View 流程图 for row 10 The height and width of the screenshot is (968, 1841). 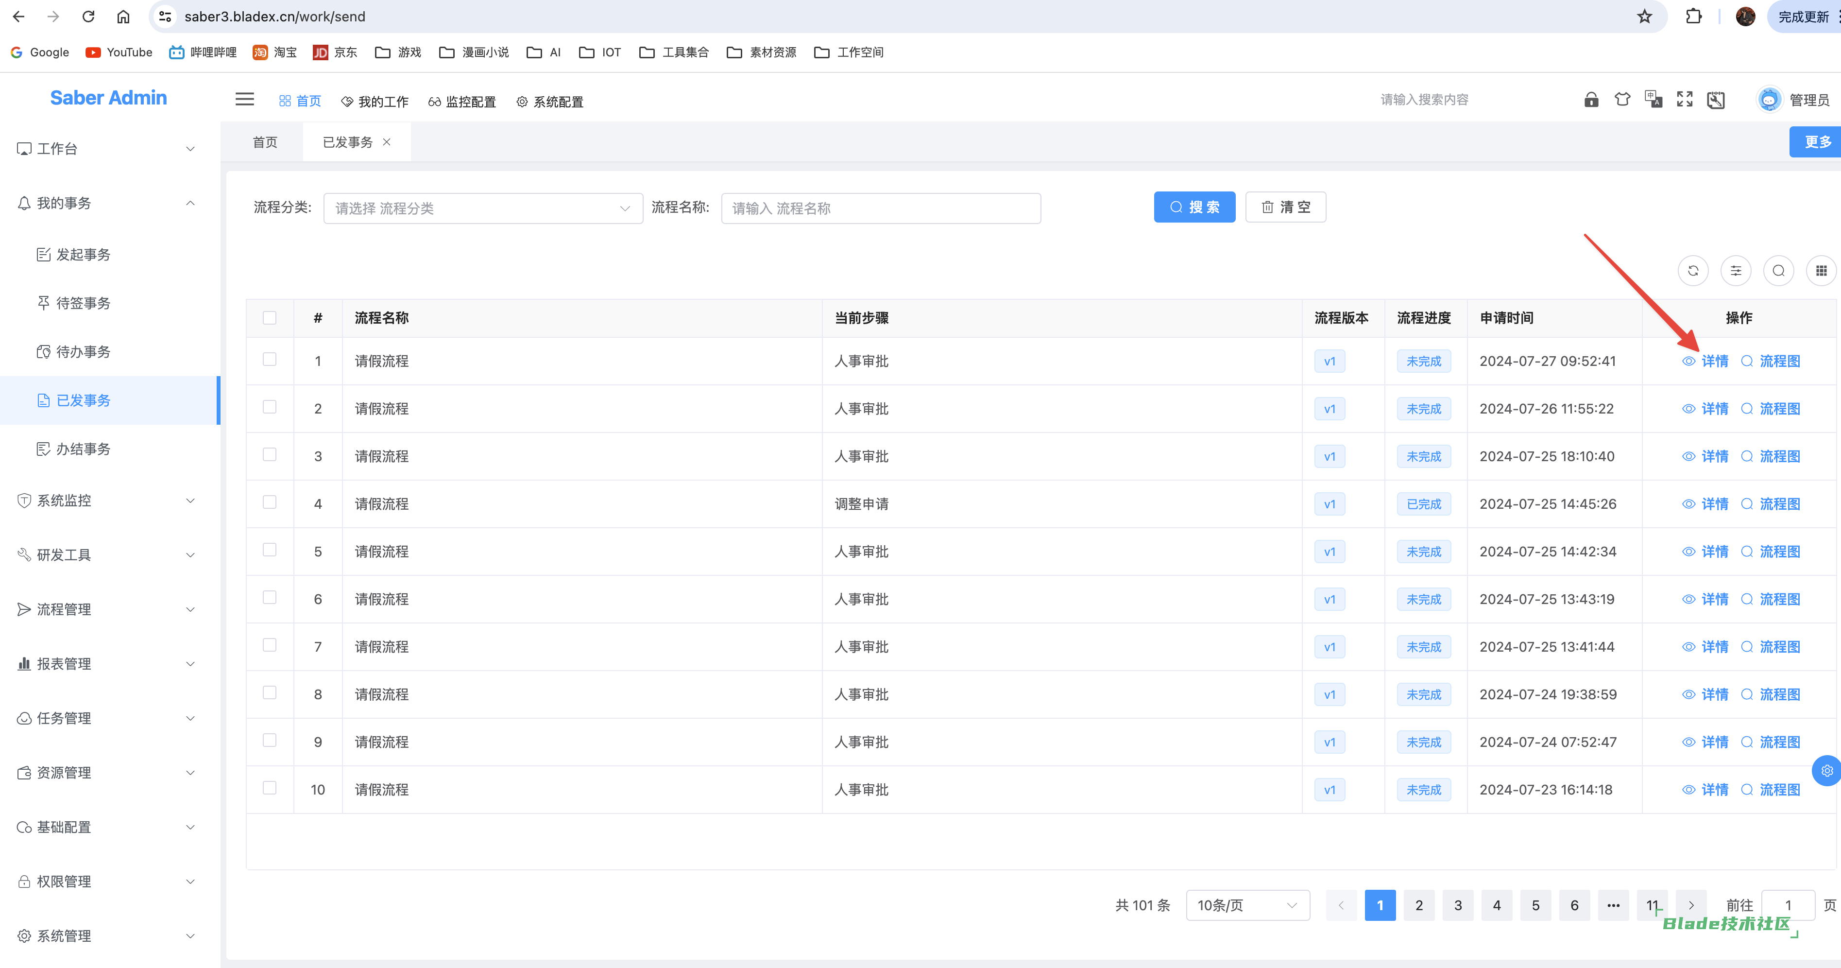[1770, 790]
